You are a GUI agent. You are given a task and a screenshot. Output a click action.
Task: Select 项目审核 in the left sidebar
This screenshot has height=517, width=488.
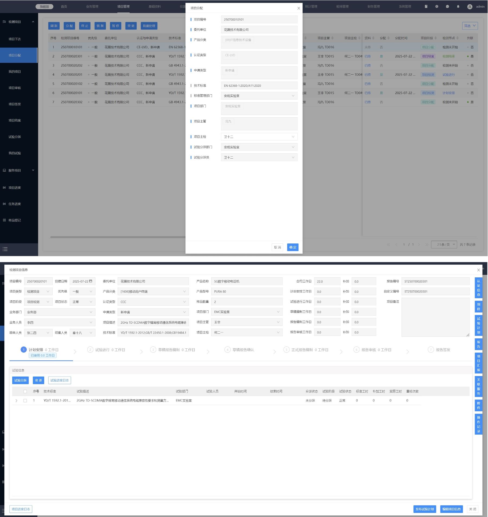[15, 88]
